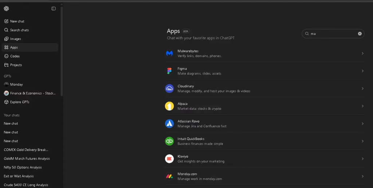
Task: Click the Intuit QuickBooks app icon
Action: pos(169,141)
